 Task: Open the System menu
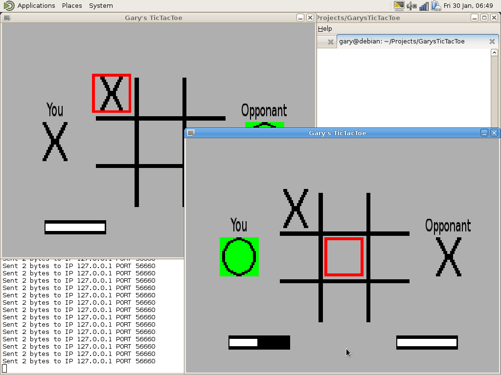click(x=101, y=5)
